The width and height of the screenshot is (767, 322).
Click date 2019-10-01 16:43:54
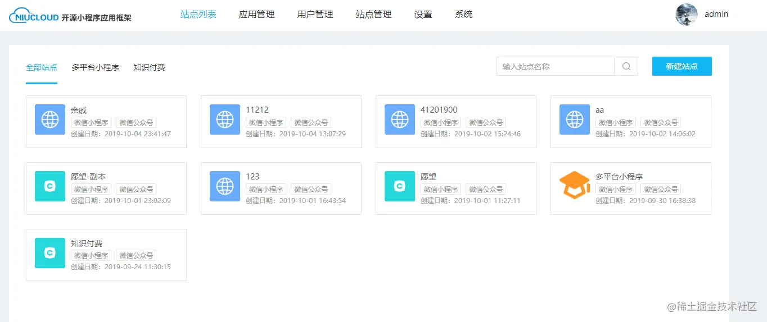313,201
